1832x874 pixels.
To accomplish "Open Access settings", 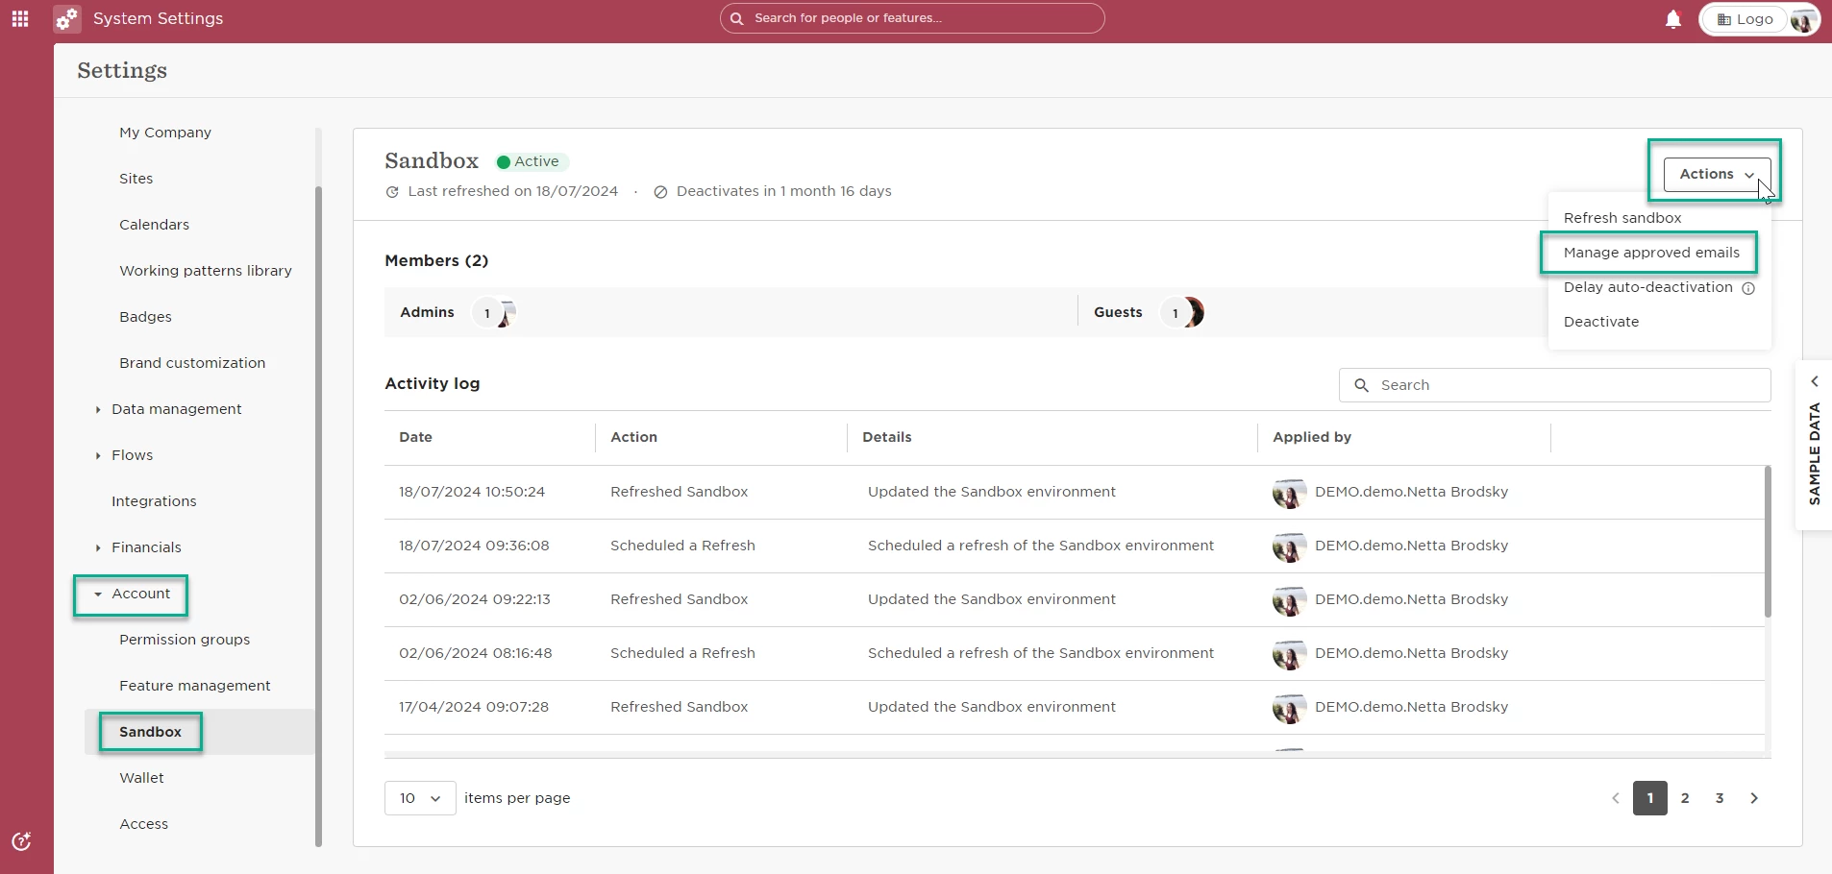I will coord(143,824).
